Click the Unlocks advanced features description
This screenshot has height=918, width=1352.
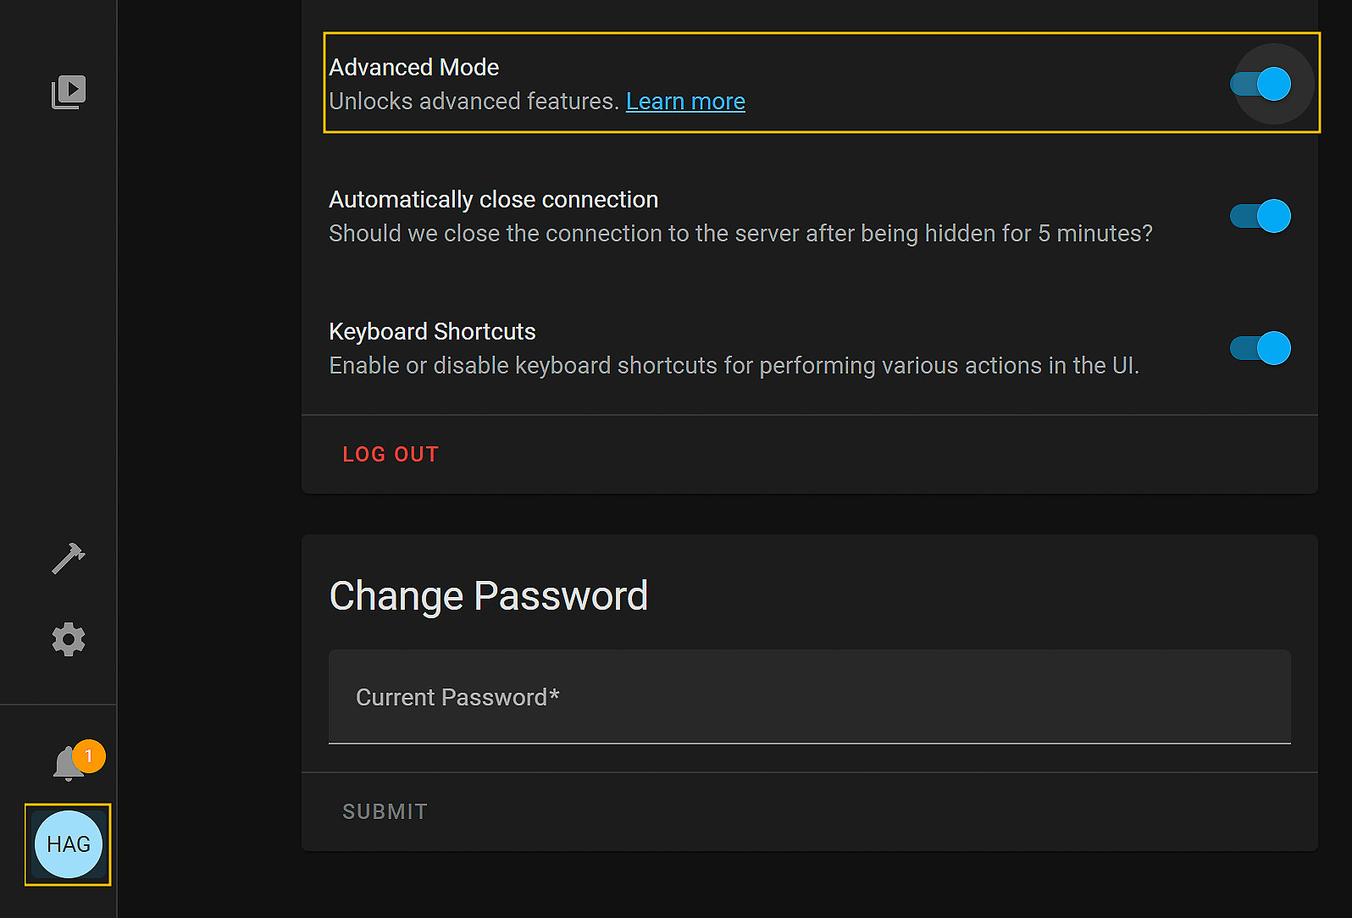pos(474,101)
